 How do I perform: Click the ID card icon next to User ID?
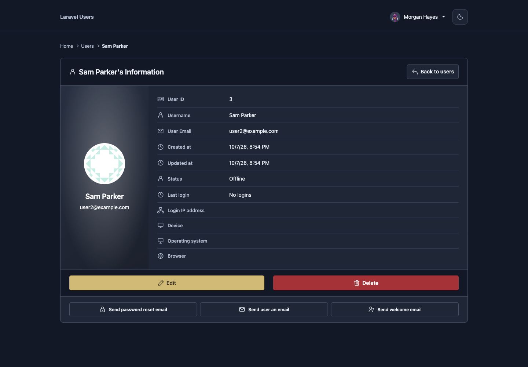[x=161, y=99]
